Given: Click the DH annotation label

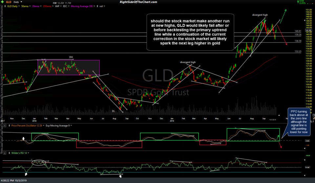Looking at the screenshot, I should pyautogui.click(x=71, y=57).
